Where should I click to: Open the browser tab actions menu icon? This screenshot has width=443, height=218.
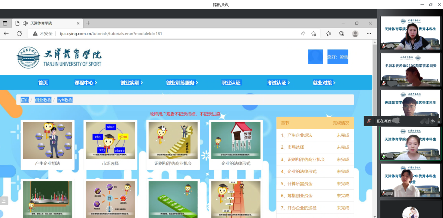(5, 23)
